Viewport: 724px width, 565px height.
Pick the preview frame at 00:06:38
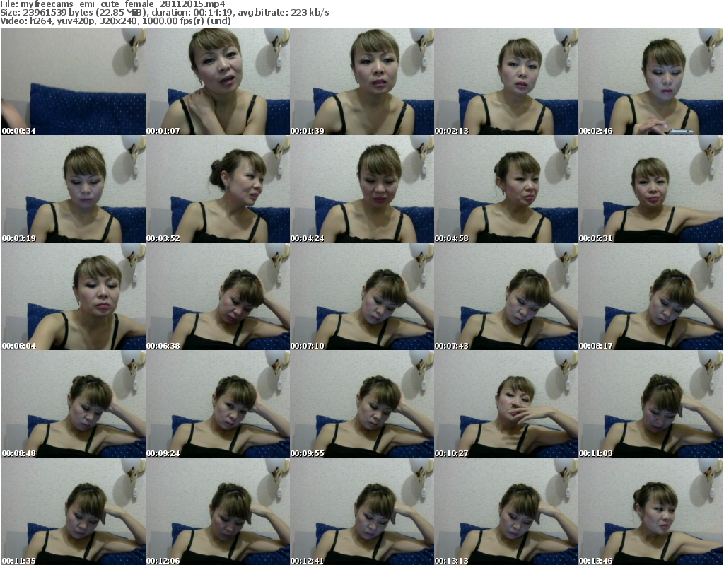(218, 296)
